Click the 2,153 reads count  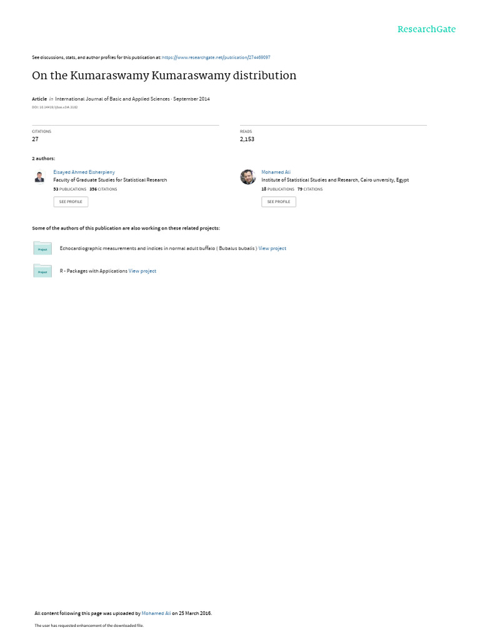[247, 139]
